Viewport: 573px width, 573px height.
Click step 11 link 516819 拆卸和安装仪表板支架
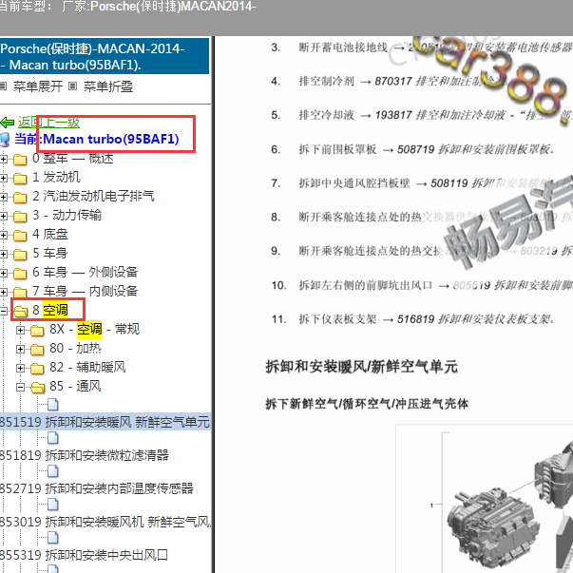[476, 319]
